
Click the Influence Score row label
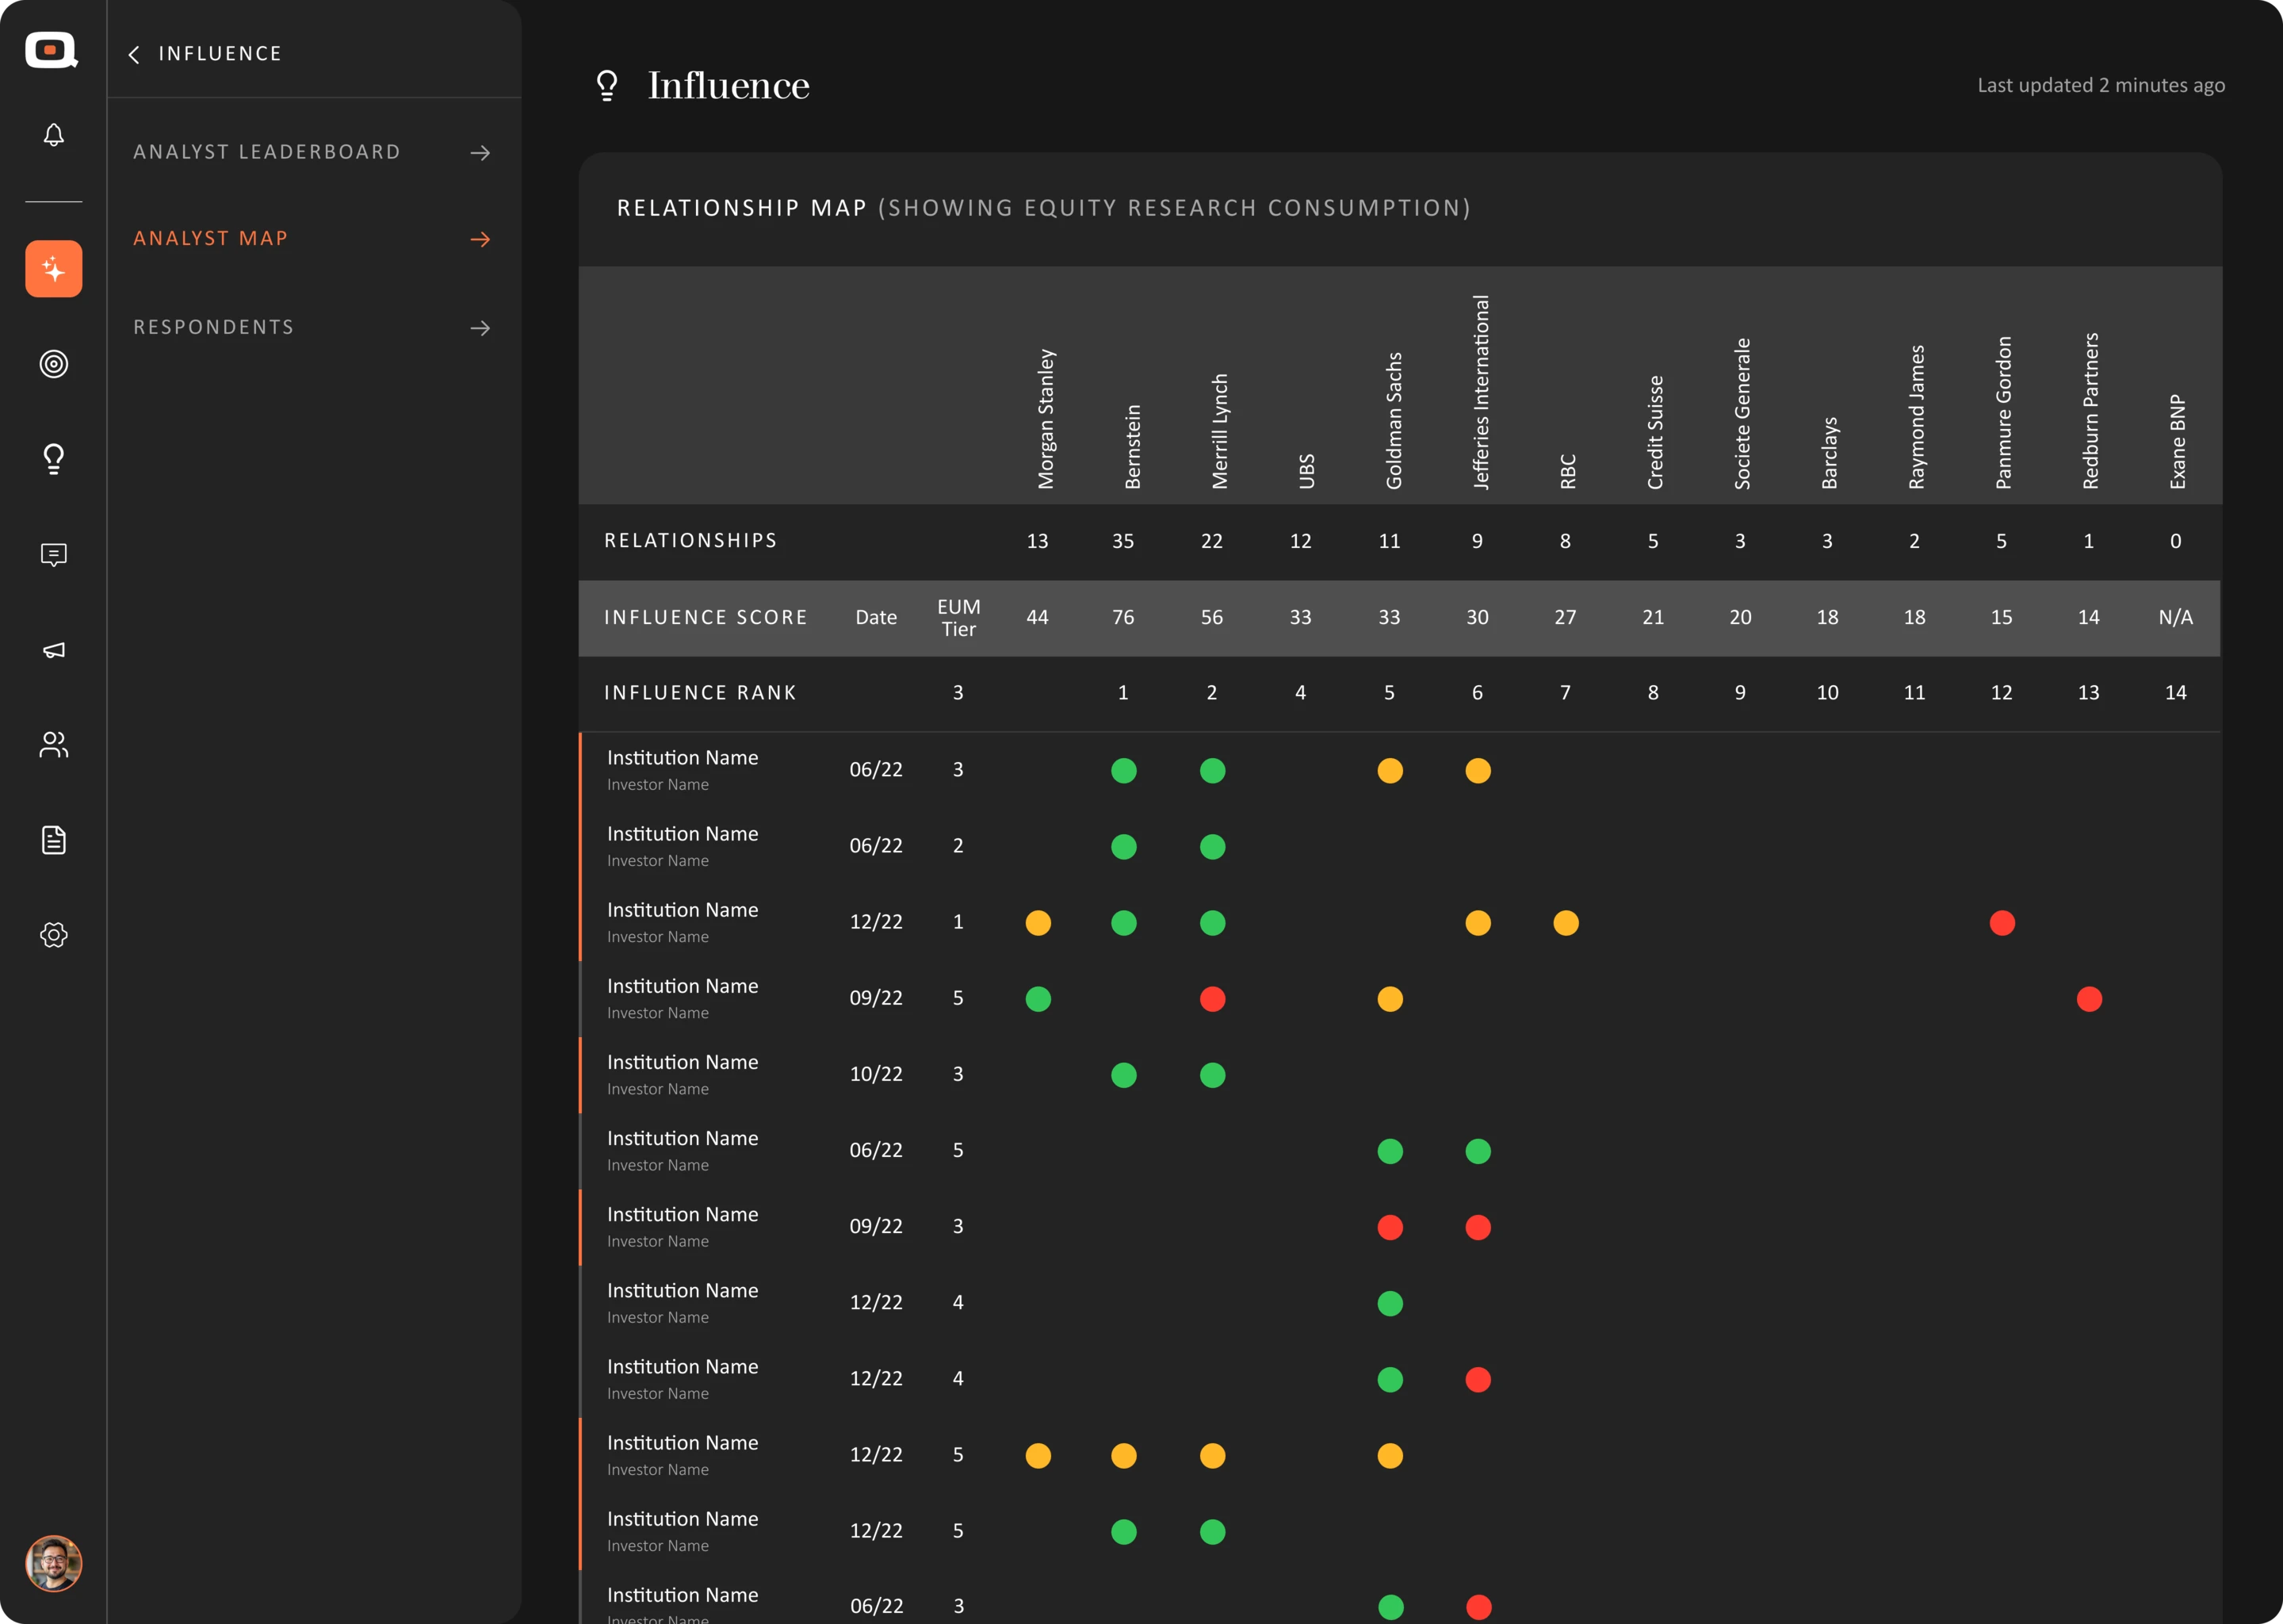point(706,618)
